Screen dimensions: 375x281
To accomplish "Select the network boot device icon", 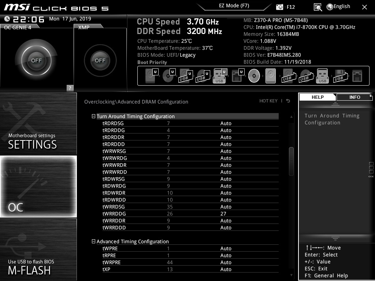I will pos(357,76).
